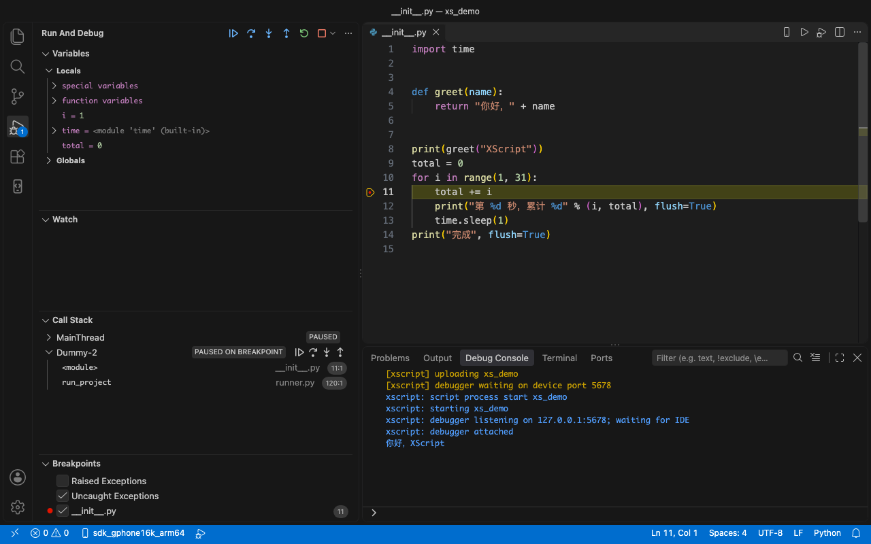Split the editor to the right

[x=840, y=32]
